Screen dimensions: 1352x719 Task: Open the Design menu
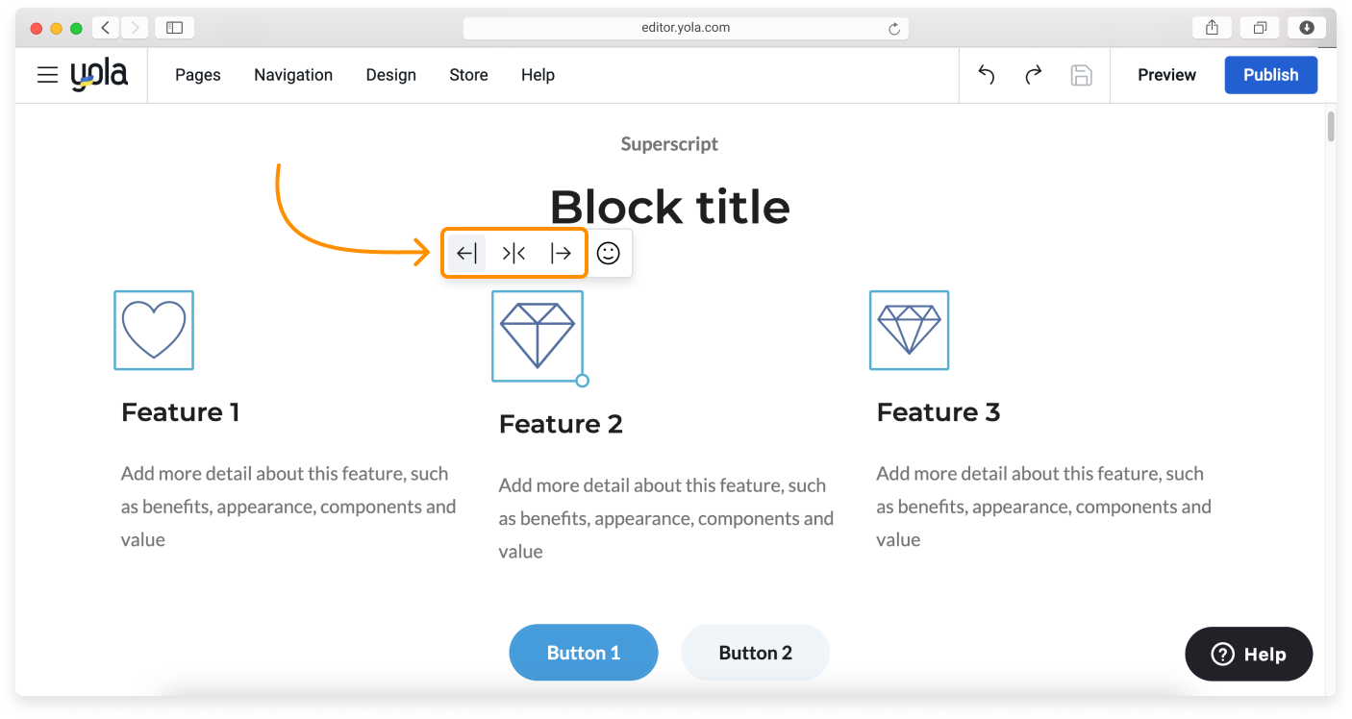(391, 75)
